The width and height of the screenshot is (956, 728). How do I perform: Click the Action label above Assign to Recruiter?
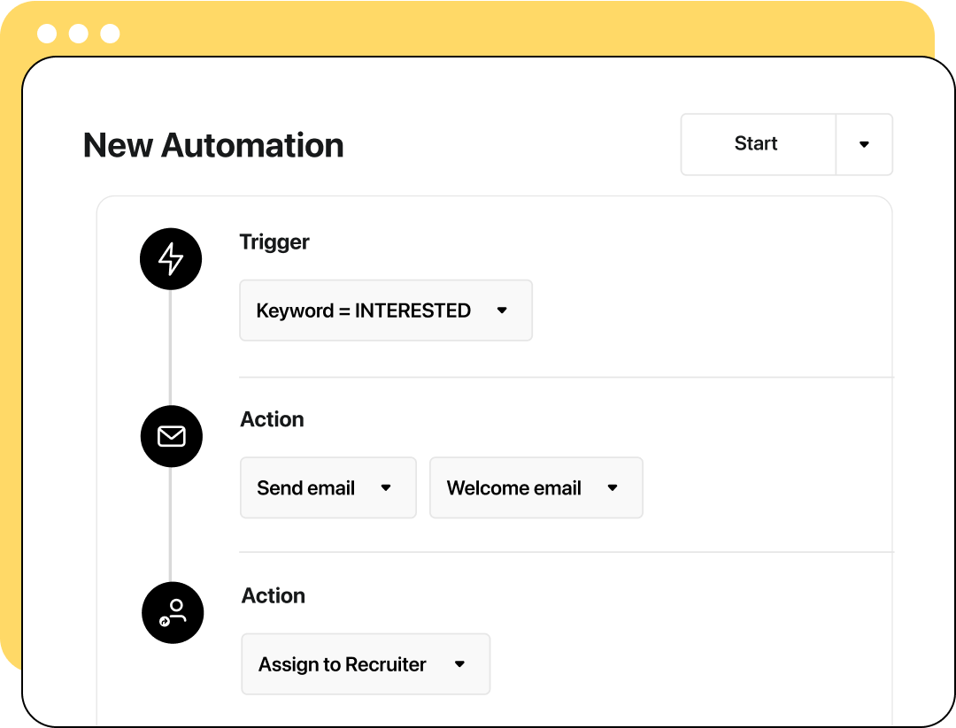click(274, 596)
